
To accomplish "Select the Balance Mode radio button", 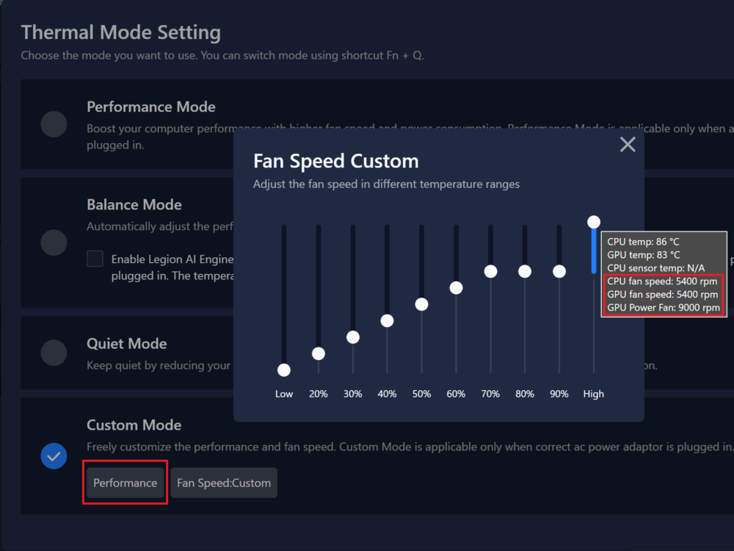I will 54,242.
